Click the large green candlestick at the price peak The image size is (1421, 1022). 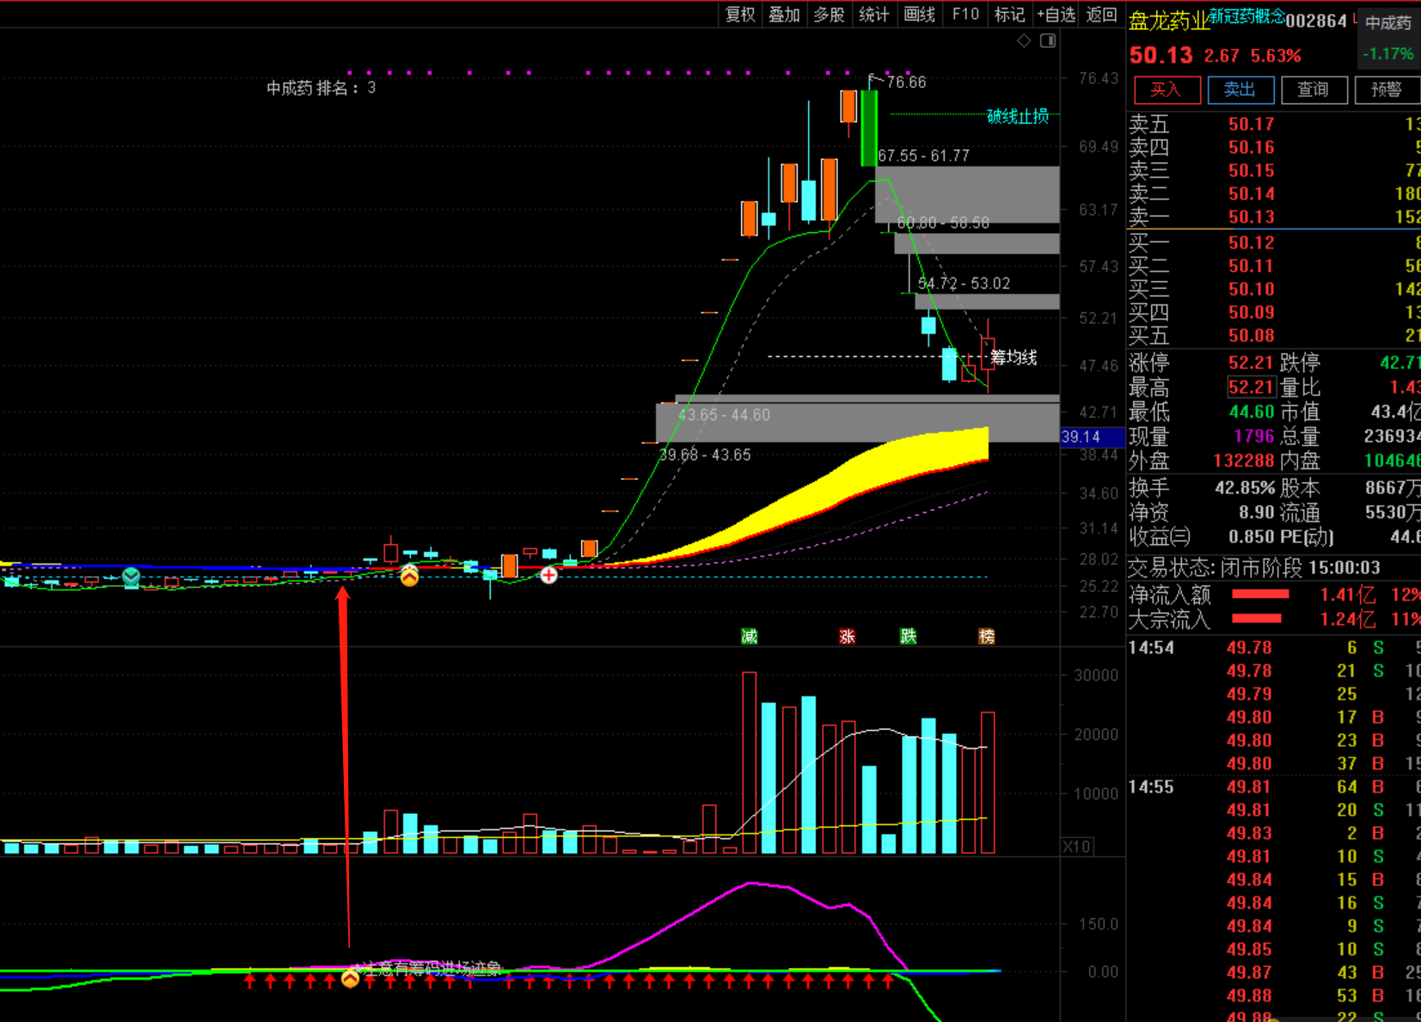tap(869, 126)
